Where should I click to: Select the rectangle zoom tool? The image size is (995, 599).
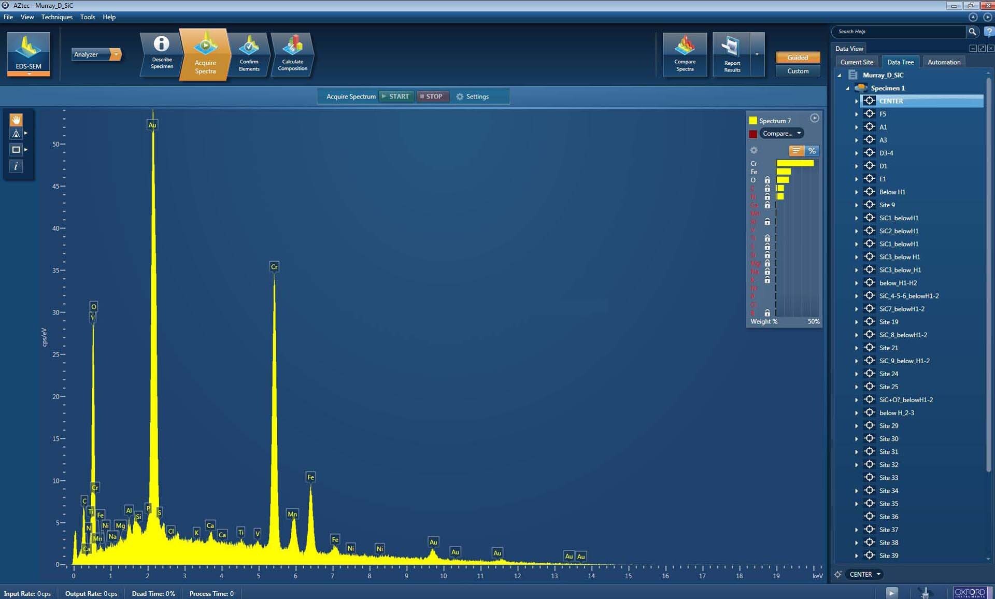point(16,150)
